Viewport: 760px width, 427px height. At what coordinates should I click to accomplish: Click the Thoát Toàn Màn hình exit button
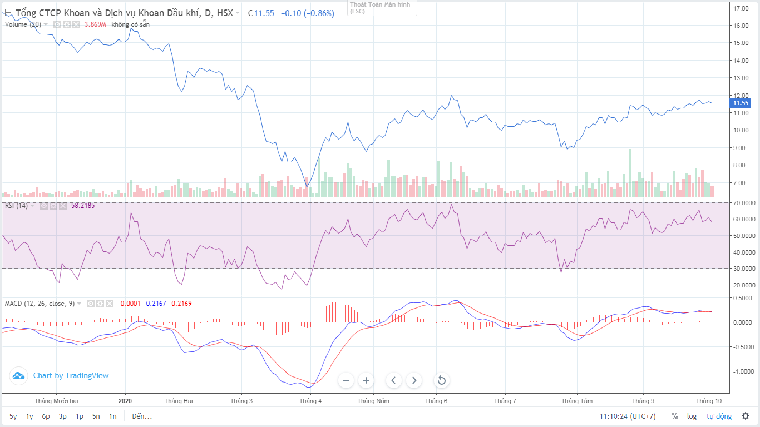click(382, 7)
